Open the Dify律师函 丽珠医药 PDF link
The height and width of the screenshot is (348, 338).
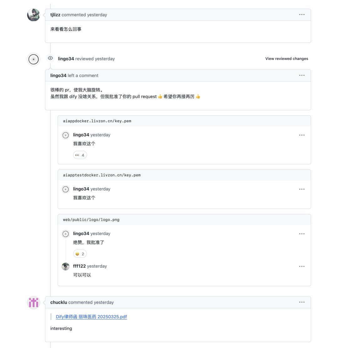pos(91,317)
